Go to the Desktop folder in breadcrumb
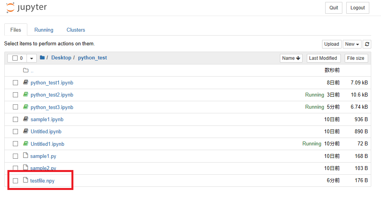 coord(61,57)
